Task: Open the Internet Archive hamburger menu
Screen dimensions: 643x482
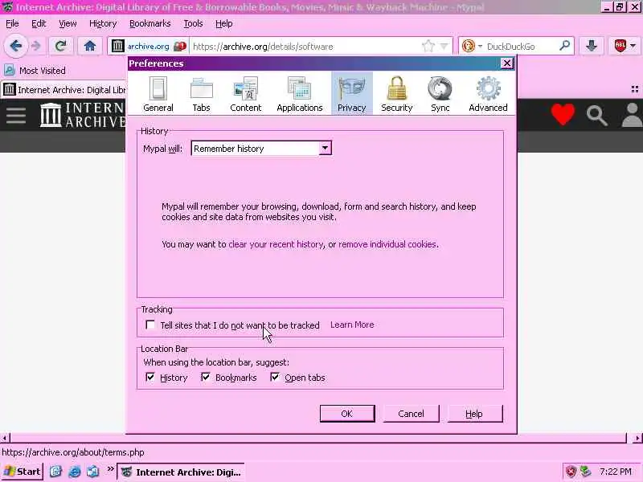Action: pos(16,115)
